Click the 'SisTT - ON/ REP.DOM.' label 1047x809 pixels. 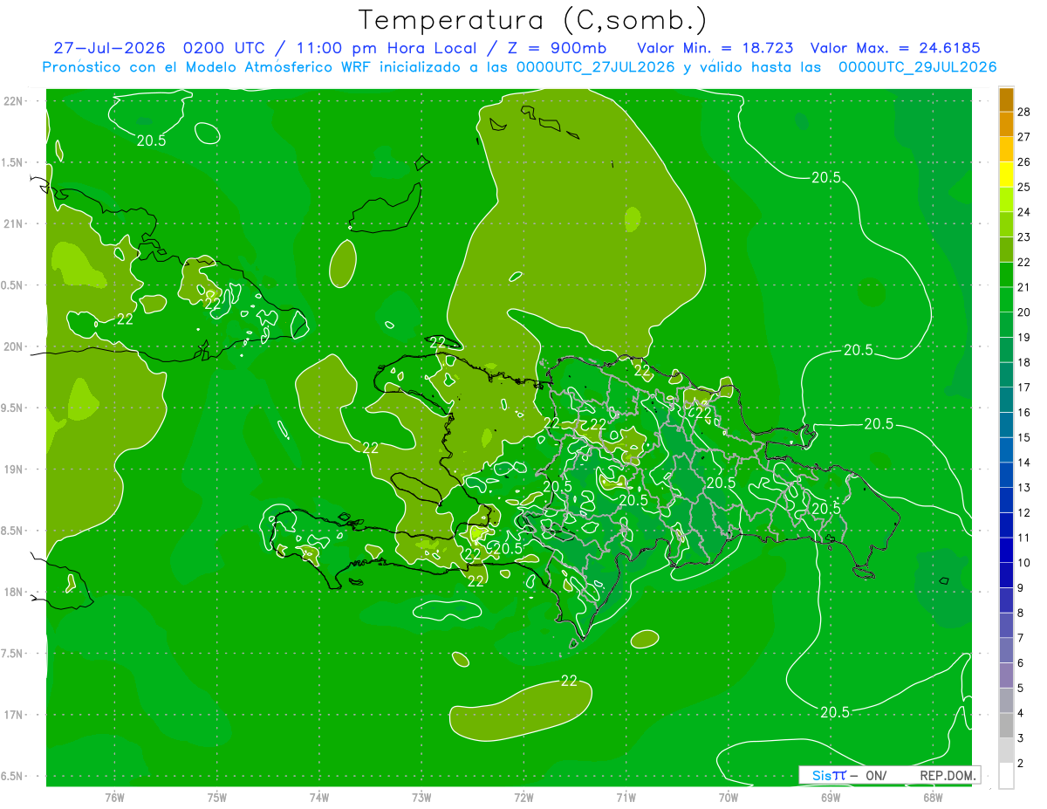coord(892,775)
